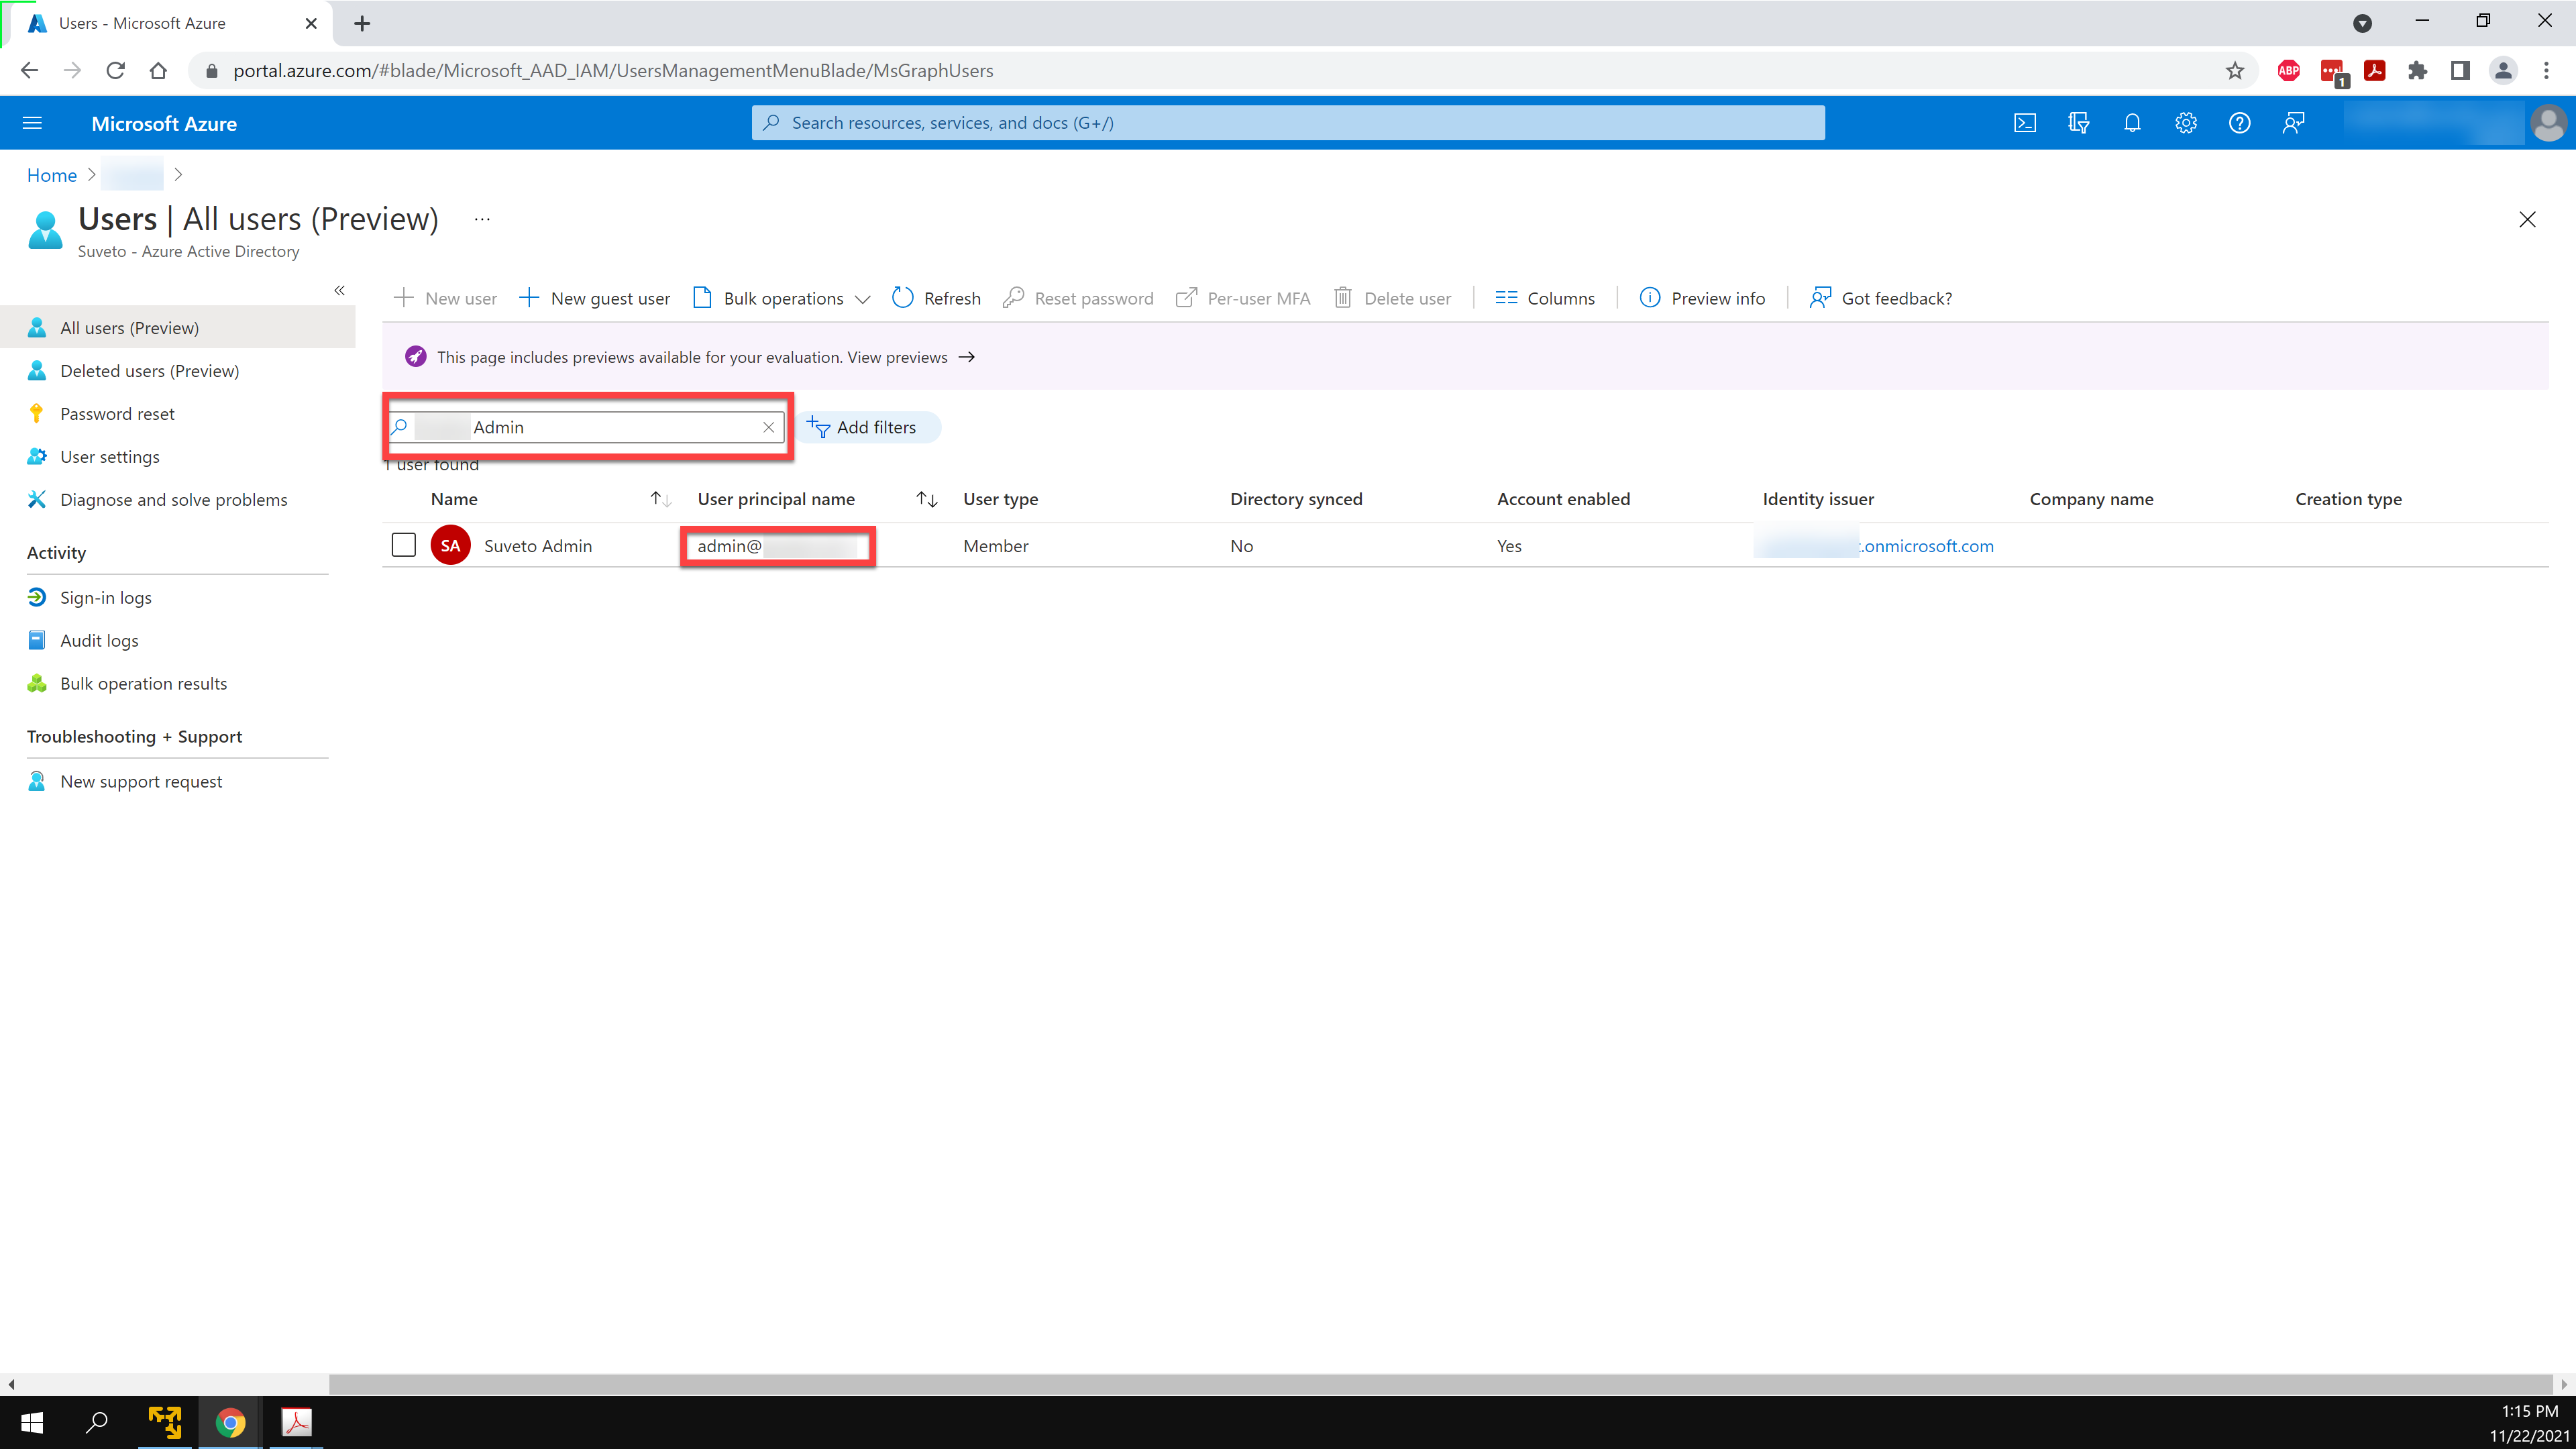The width and height of the screenshot is (2576, 1449).
Task: Sort by User principal name arrows
Action: [927, 499]
